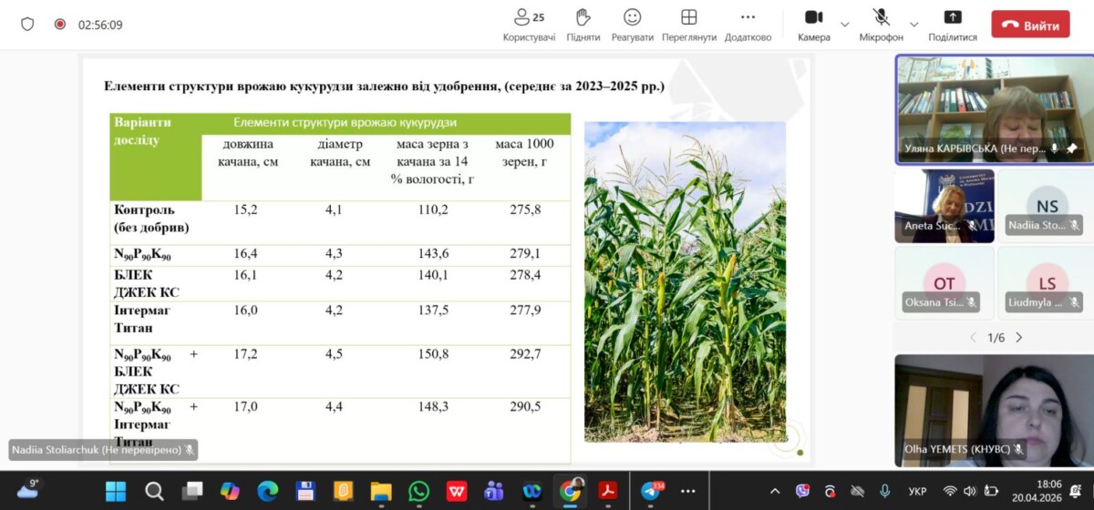Image resolution: width=1094 pixels, height=510 pixels.
Task: Change layout via Переглянути
Action: (689, 25)
